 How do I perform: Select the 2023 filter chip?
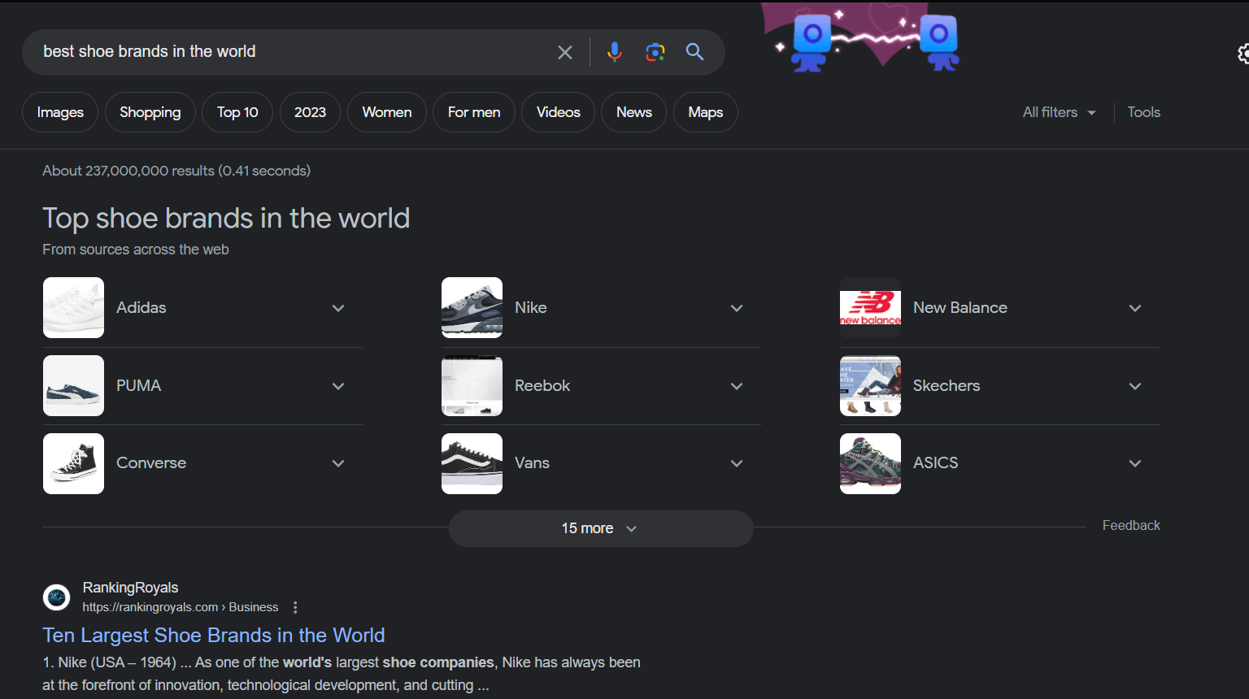310,112
